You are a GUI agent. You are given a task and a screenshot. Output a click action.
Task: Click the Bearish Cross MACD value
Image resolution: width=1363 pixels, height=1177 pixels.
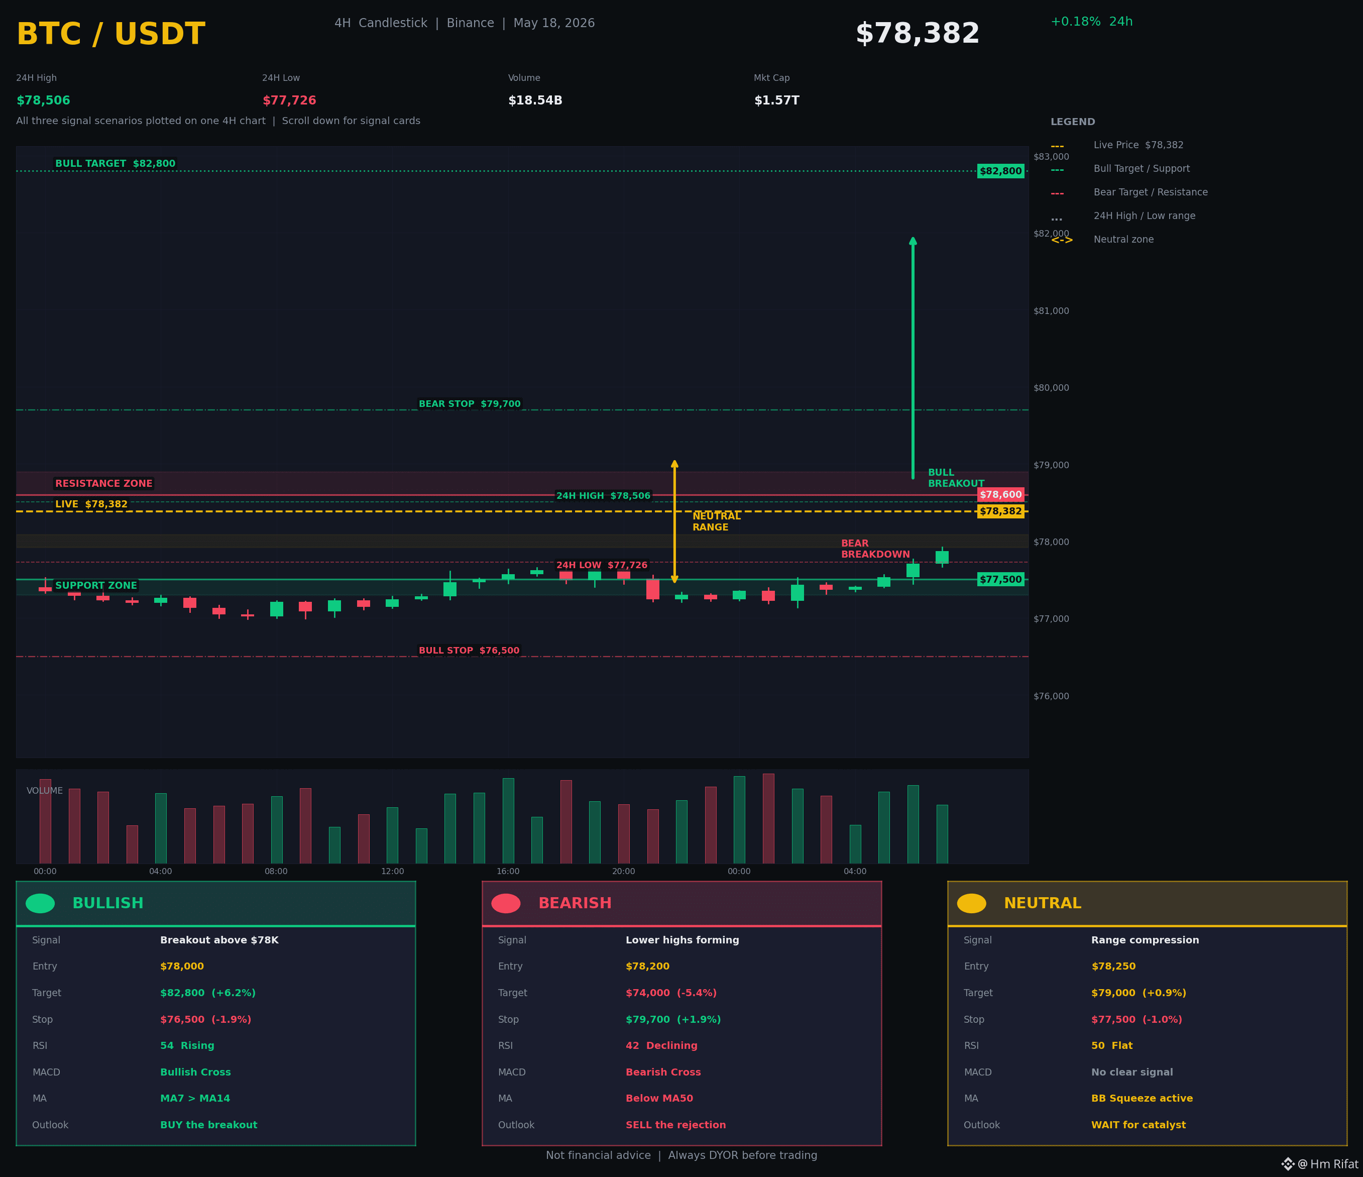(x=664, y=1073)
